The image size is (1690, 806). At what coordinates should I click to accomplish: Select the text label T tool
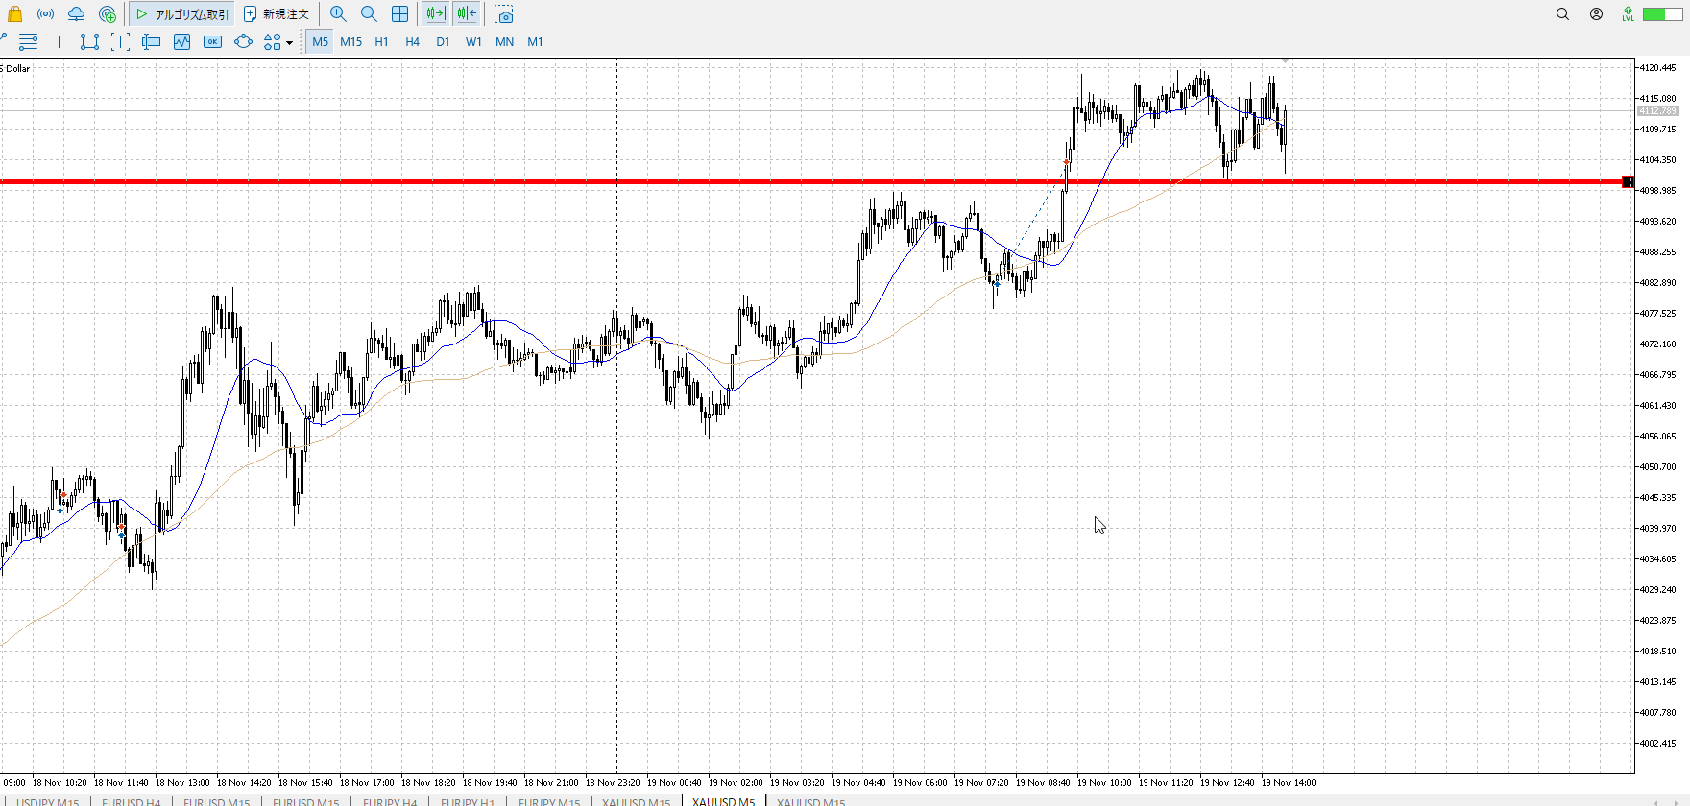click(59, 41)
